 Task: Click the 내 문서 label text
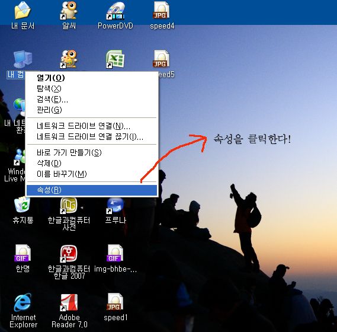coord(23,26)
